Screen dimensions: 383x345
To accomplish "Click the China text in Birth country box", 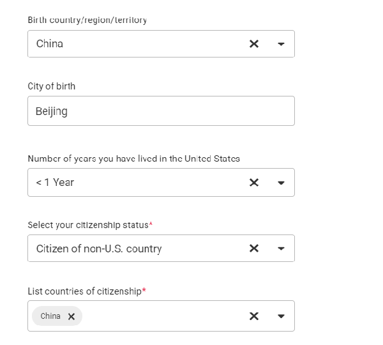I will 50,44.
